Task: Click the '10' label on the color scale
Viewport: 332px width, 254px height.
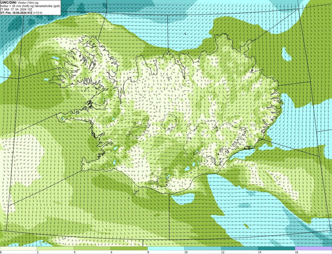Action: click(x=186, y=252)
